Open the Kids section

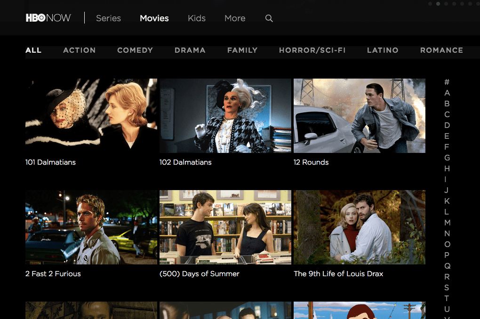click(x=196, y=18)
